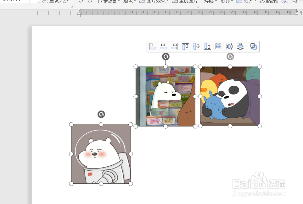This screenshot has width=303, height=204.
Task: Align selected pictures to the left edge
Action: pyautogui.click(x=152, y=46)
